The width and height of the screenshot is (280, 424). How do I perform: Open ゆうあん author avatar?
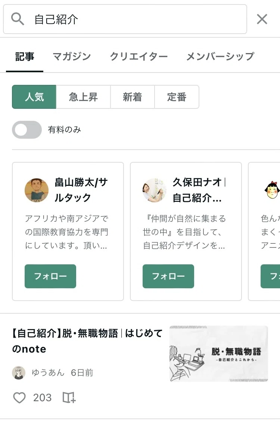tap(19, 373)
